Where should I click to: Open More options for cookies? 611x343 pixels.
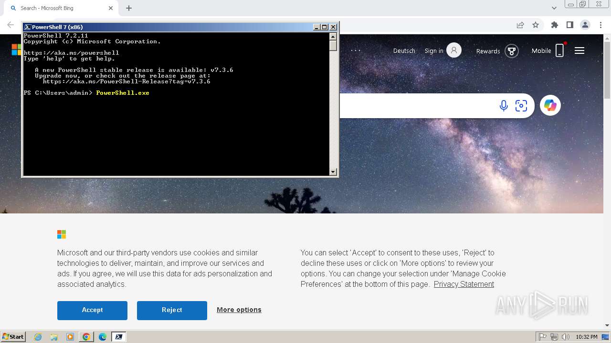[x=239, y=310]
